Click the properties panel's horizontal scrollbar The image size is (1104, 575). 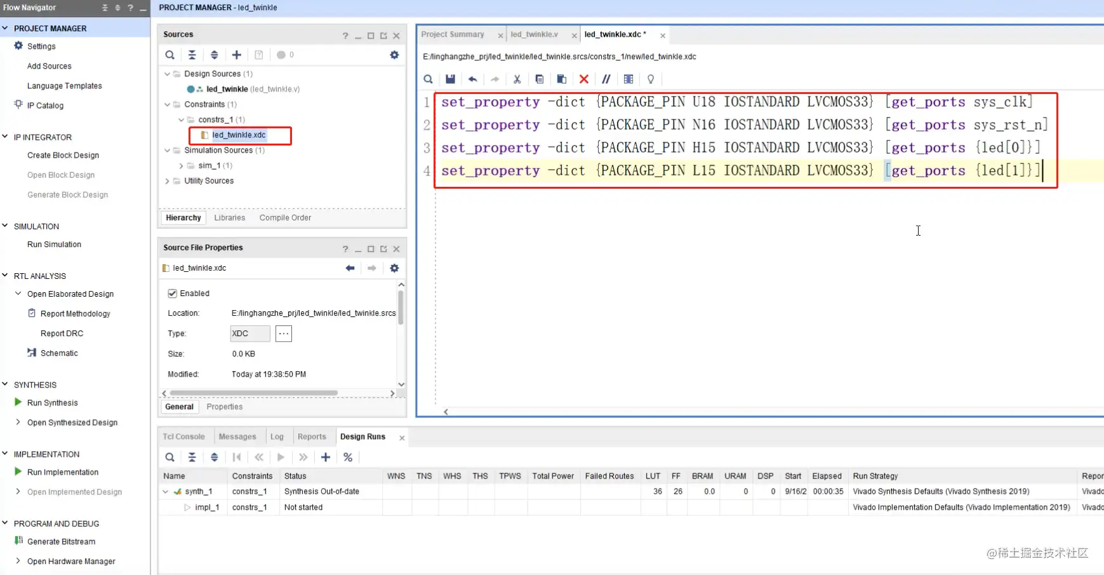[253, 393]
